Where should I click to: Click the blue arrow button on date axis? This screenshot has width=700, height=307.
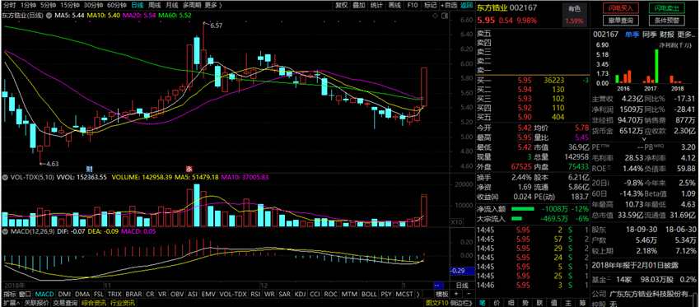click(437, 285)
